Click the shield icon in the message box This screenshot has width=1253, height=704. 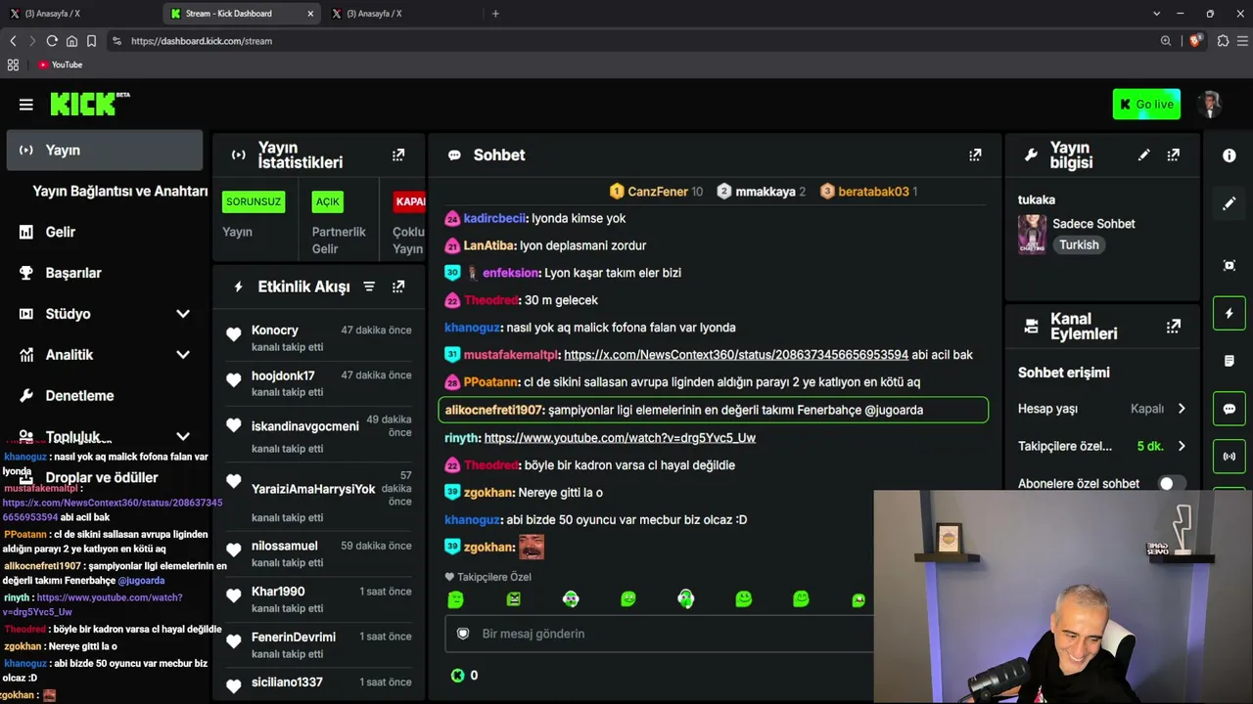pos(463,634)
